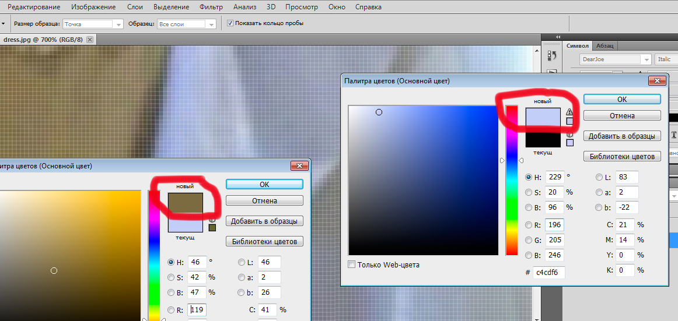678x321 pixels.
Task: Select the B 47% radio in brown picker
Action: point(171,292)
